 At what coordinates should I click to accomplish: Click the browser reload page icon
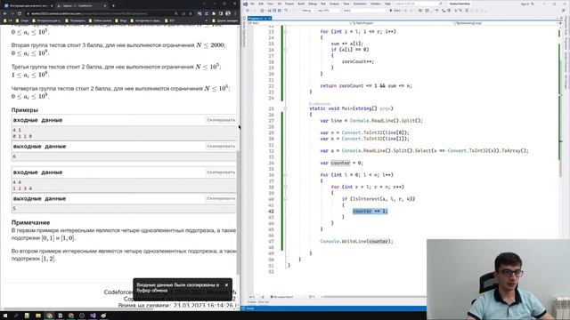coord(20,13)
